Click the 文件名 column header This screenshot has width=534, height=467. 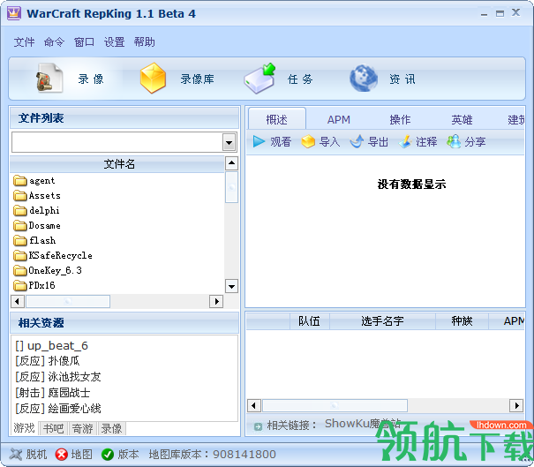(x=118, y=164)
